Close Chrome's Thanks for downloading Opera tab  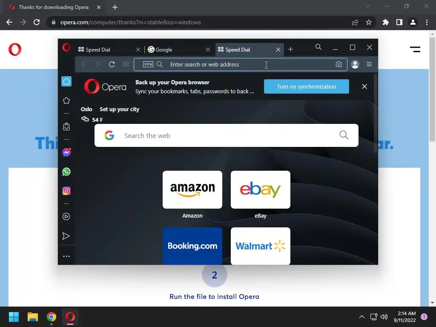click(98, 7)
